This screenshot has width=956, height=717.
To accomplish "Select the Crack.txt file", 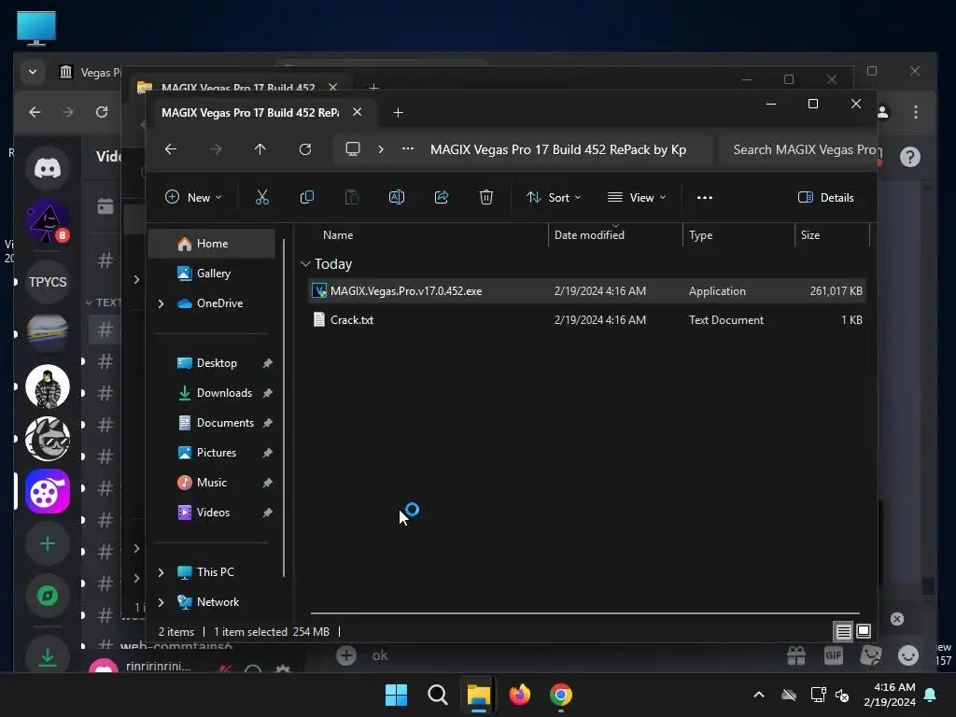I will pyautogui.click(x=586, y=320).
